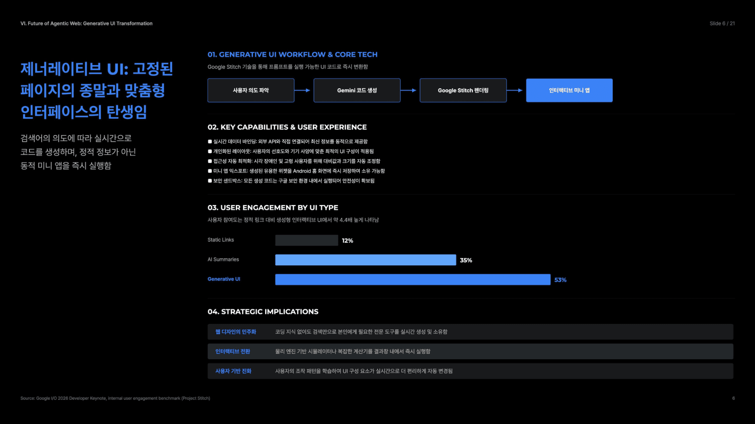Click the '01. GENERATIVE UI WORKFLOW & CORE TECH' heading
The image size is (755, 424).
click(293, 55)
